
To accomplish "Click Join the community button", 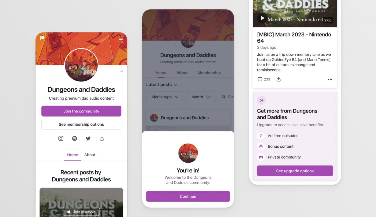I will [81, 111].
